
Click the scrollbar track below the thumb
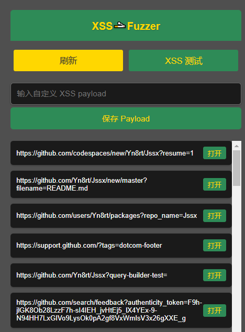237,258
